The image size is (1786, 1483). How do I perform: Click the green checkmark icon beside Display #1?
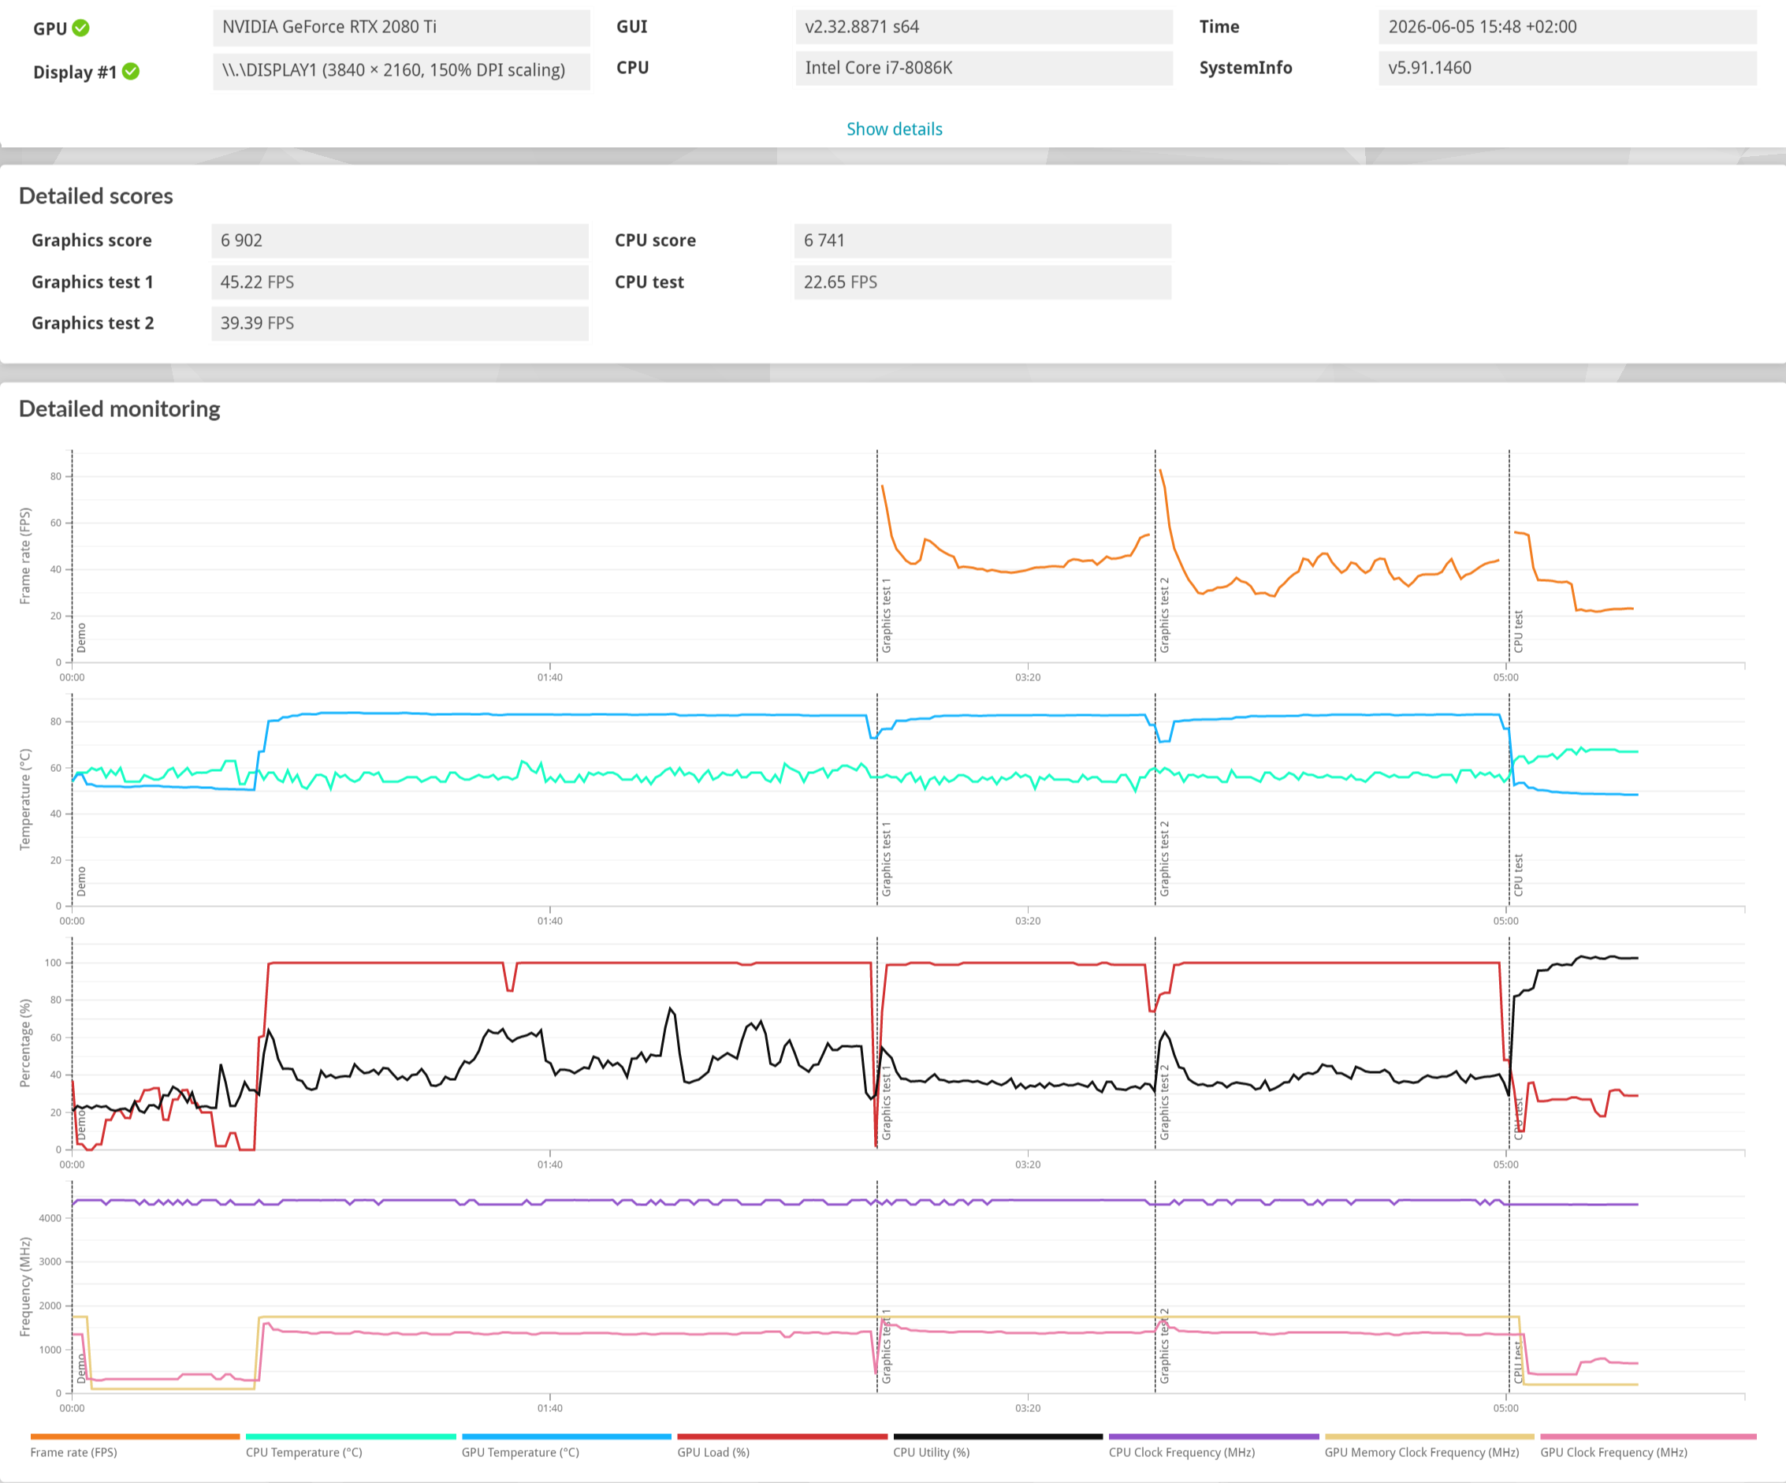[x=131, y=72]
